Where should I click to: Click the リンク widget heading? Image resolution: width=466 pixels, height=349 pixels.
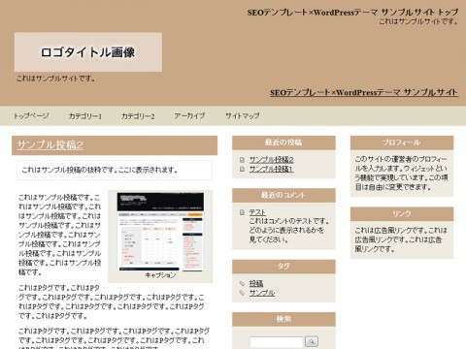402,213
